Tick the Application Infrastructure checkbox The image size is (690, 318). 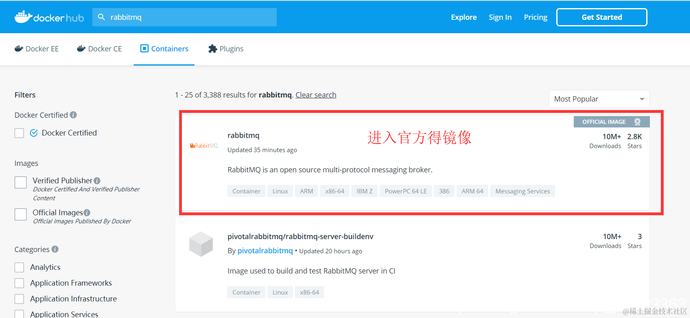tap(19, 299)
